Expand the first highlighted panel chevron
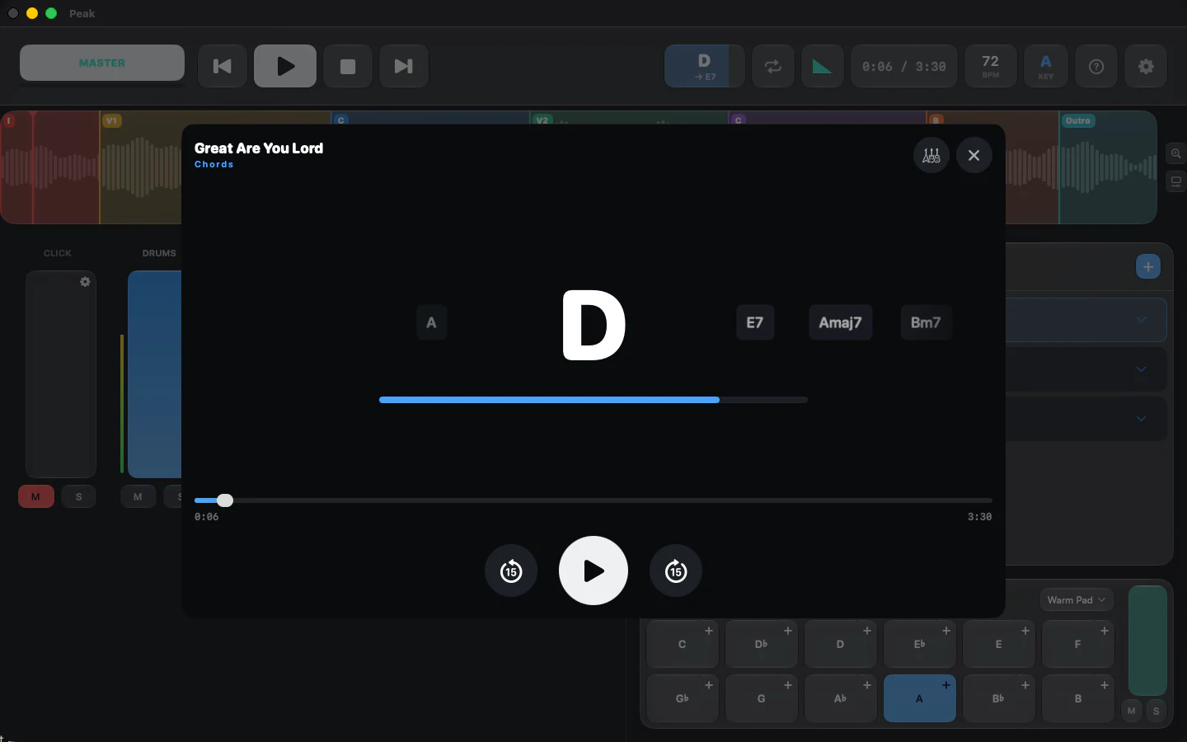Image resolution: width=1187 pixels, height=742 pixels. pos(1141,320)
